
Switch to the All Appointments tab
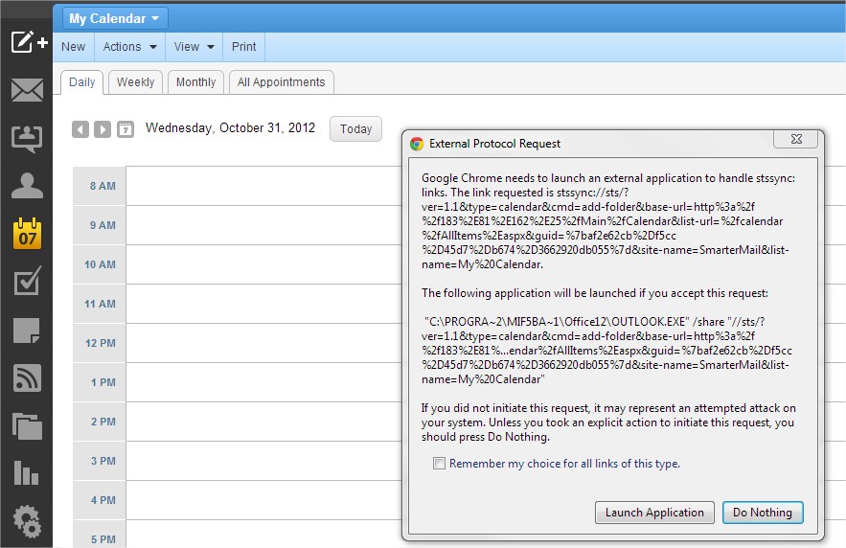point(281,82)
